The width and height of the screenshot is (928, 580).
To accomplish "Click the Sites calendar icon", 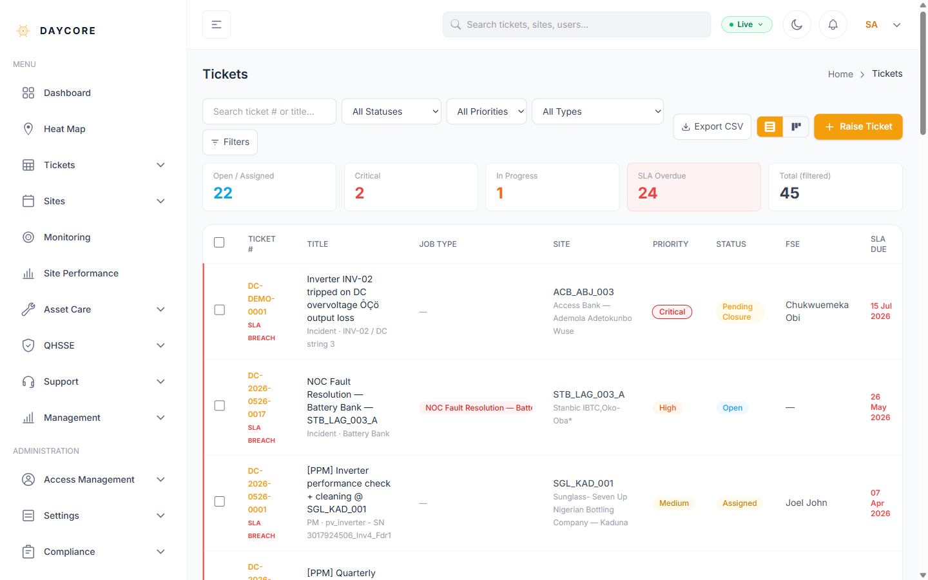I will click(x=28, y=201).
